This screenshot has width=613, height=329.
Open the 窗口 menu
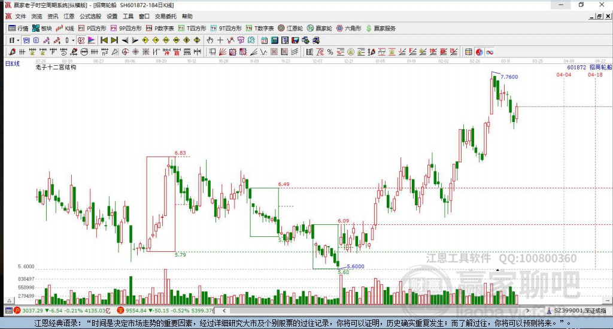pyautogui.click(x=144, y=16)
